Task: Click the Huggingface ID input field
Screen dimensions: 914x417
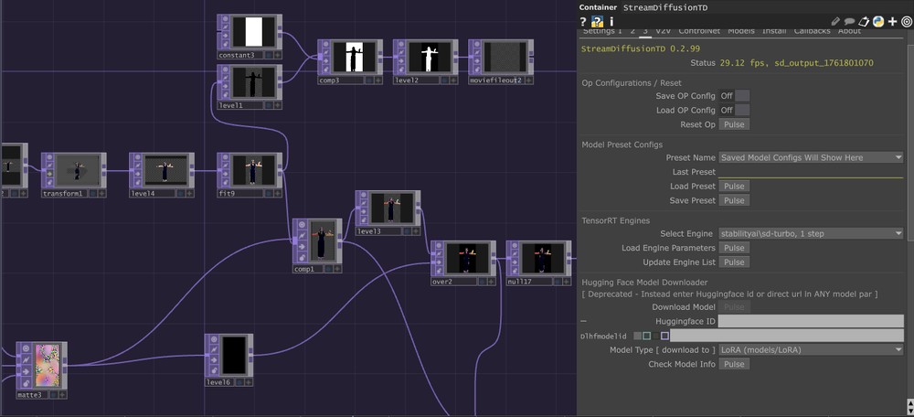Action: click(x=810, y=321)
